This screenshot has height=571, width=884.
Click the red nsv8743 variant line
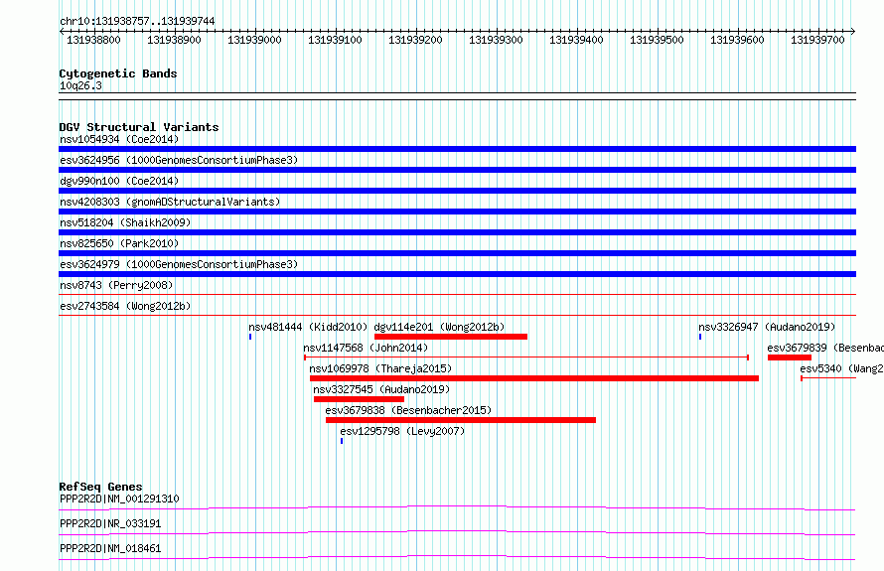(457, 295)
